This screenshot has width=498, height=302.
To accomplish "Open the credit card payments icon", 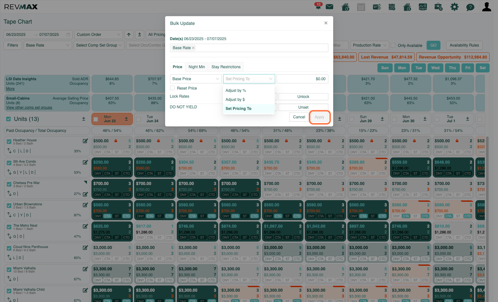I will point(377,7).
